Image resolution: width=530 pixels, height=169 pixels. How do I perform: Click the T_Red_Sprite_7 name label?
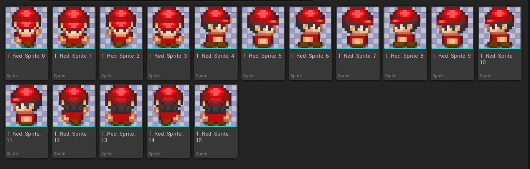(357, 56)
